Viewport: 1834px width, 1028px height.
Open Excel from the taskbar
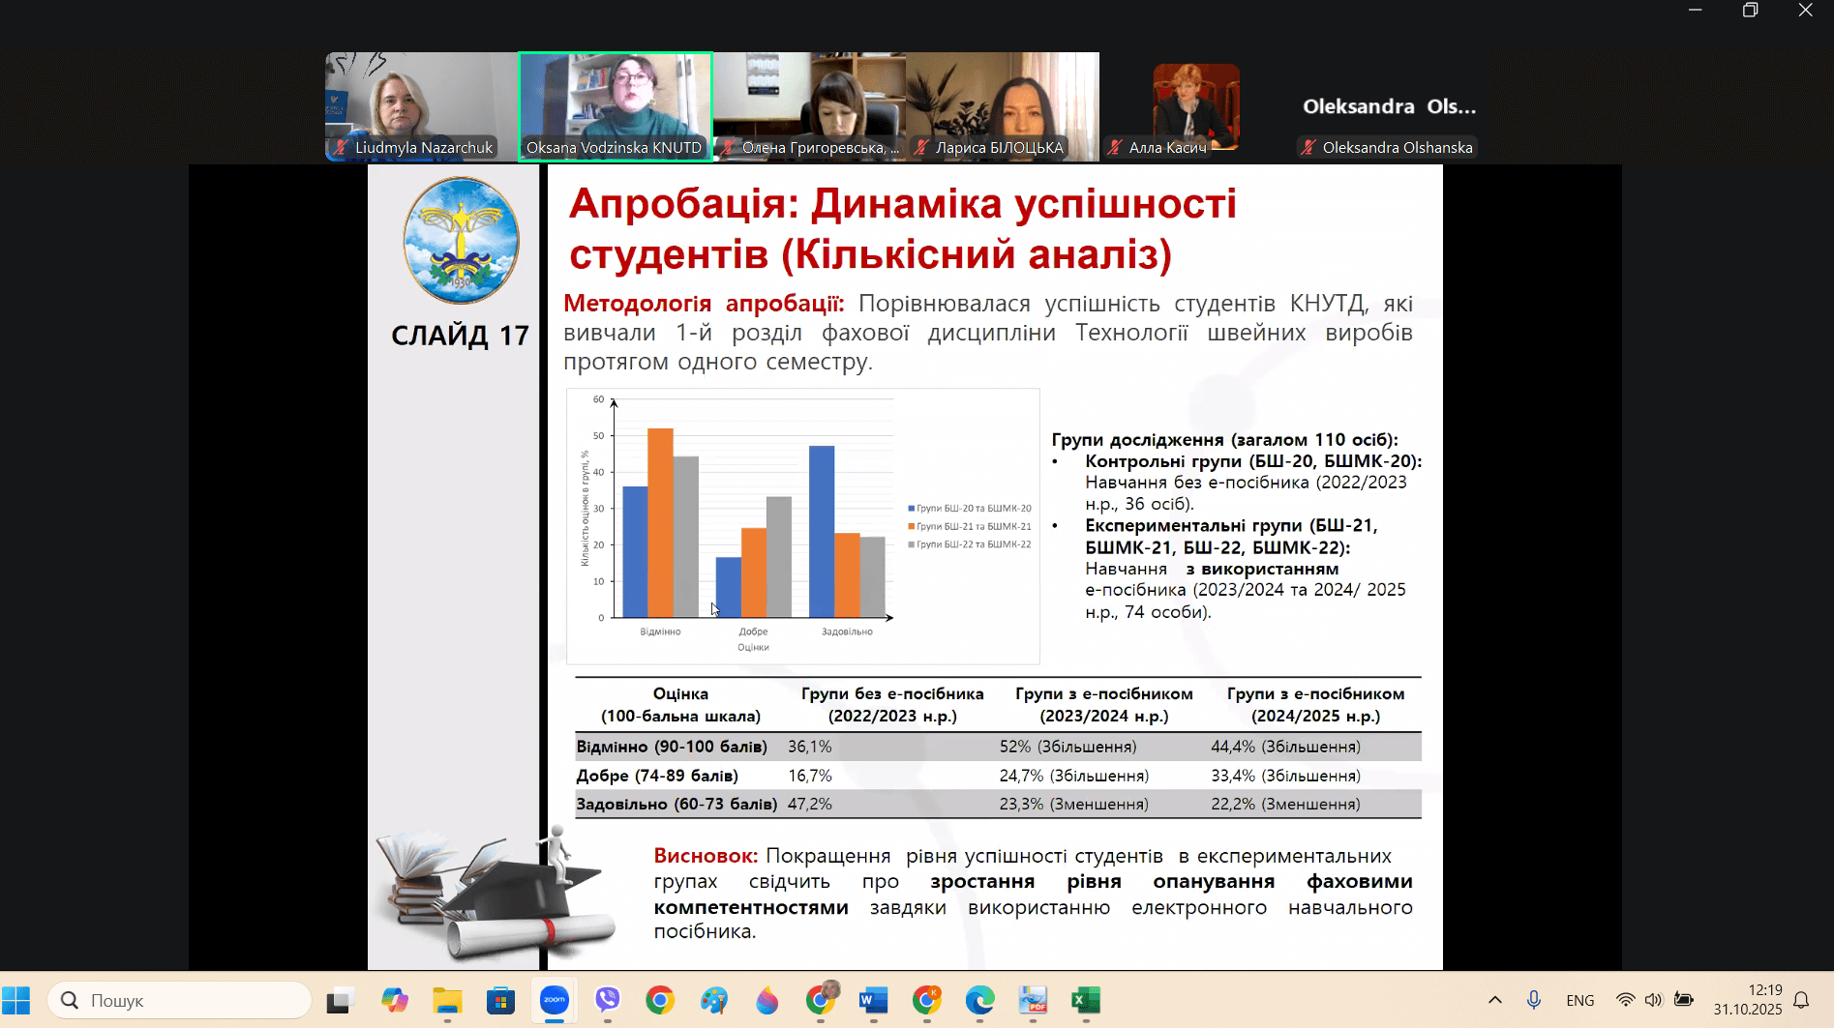(1086, 1001)
